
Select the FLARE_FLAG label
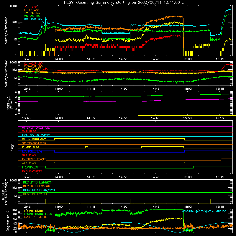coord(31,147)
